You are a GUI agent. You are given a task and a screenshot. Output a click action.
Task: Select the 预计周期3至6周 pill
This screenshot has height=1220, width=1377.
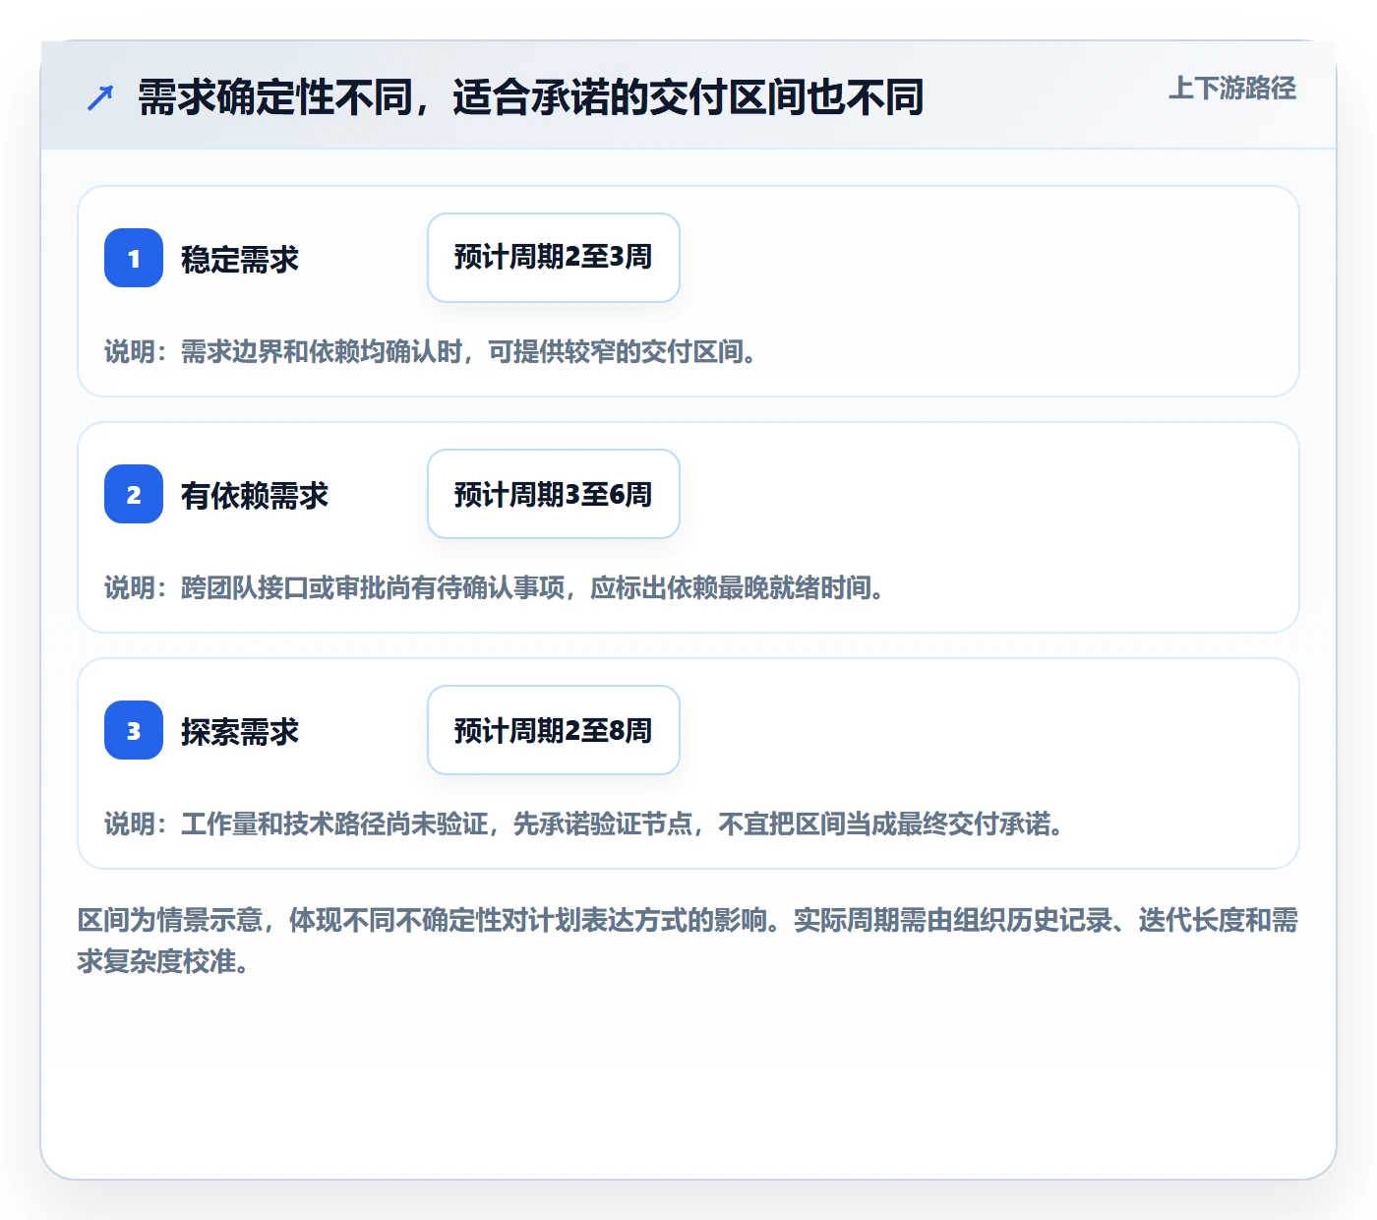(x=554, y=494)
